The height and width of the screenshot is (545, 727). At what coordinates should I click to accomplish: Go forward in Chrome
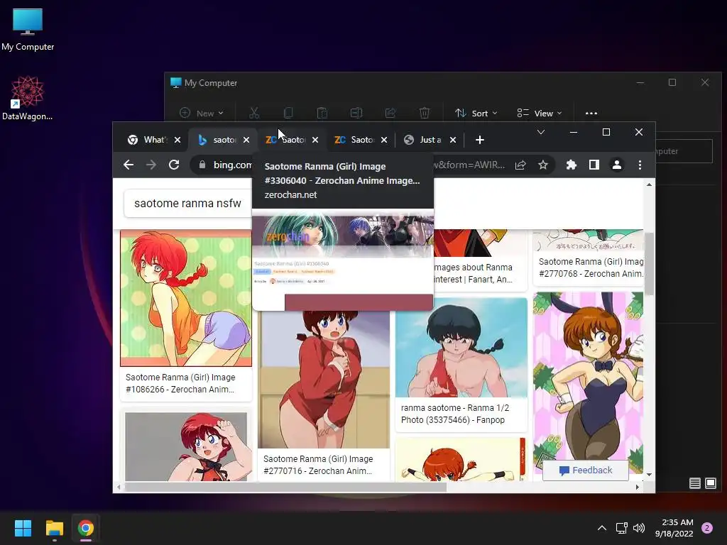click(151, 165)
